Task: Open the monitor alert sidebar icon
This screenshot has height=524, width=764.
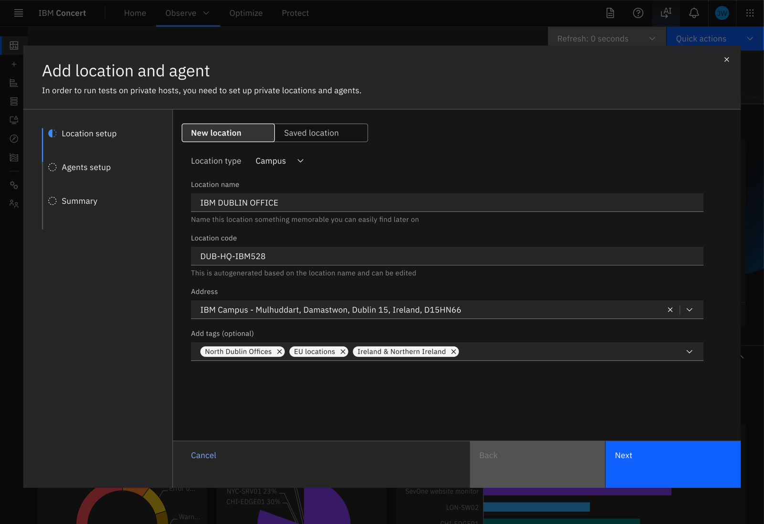Action: (x=14, y=120)
